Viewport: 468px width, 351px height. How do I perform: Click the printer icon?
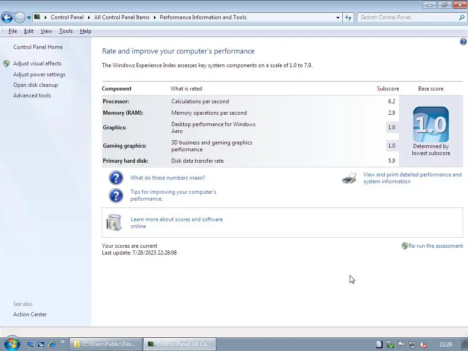point(349,178)
